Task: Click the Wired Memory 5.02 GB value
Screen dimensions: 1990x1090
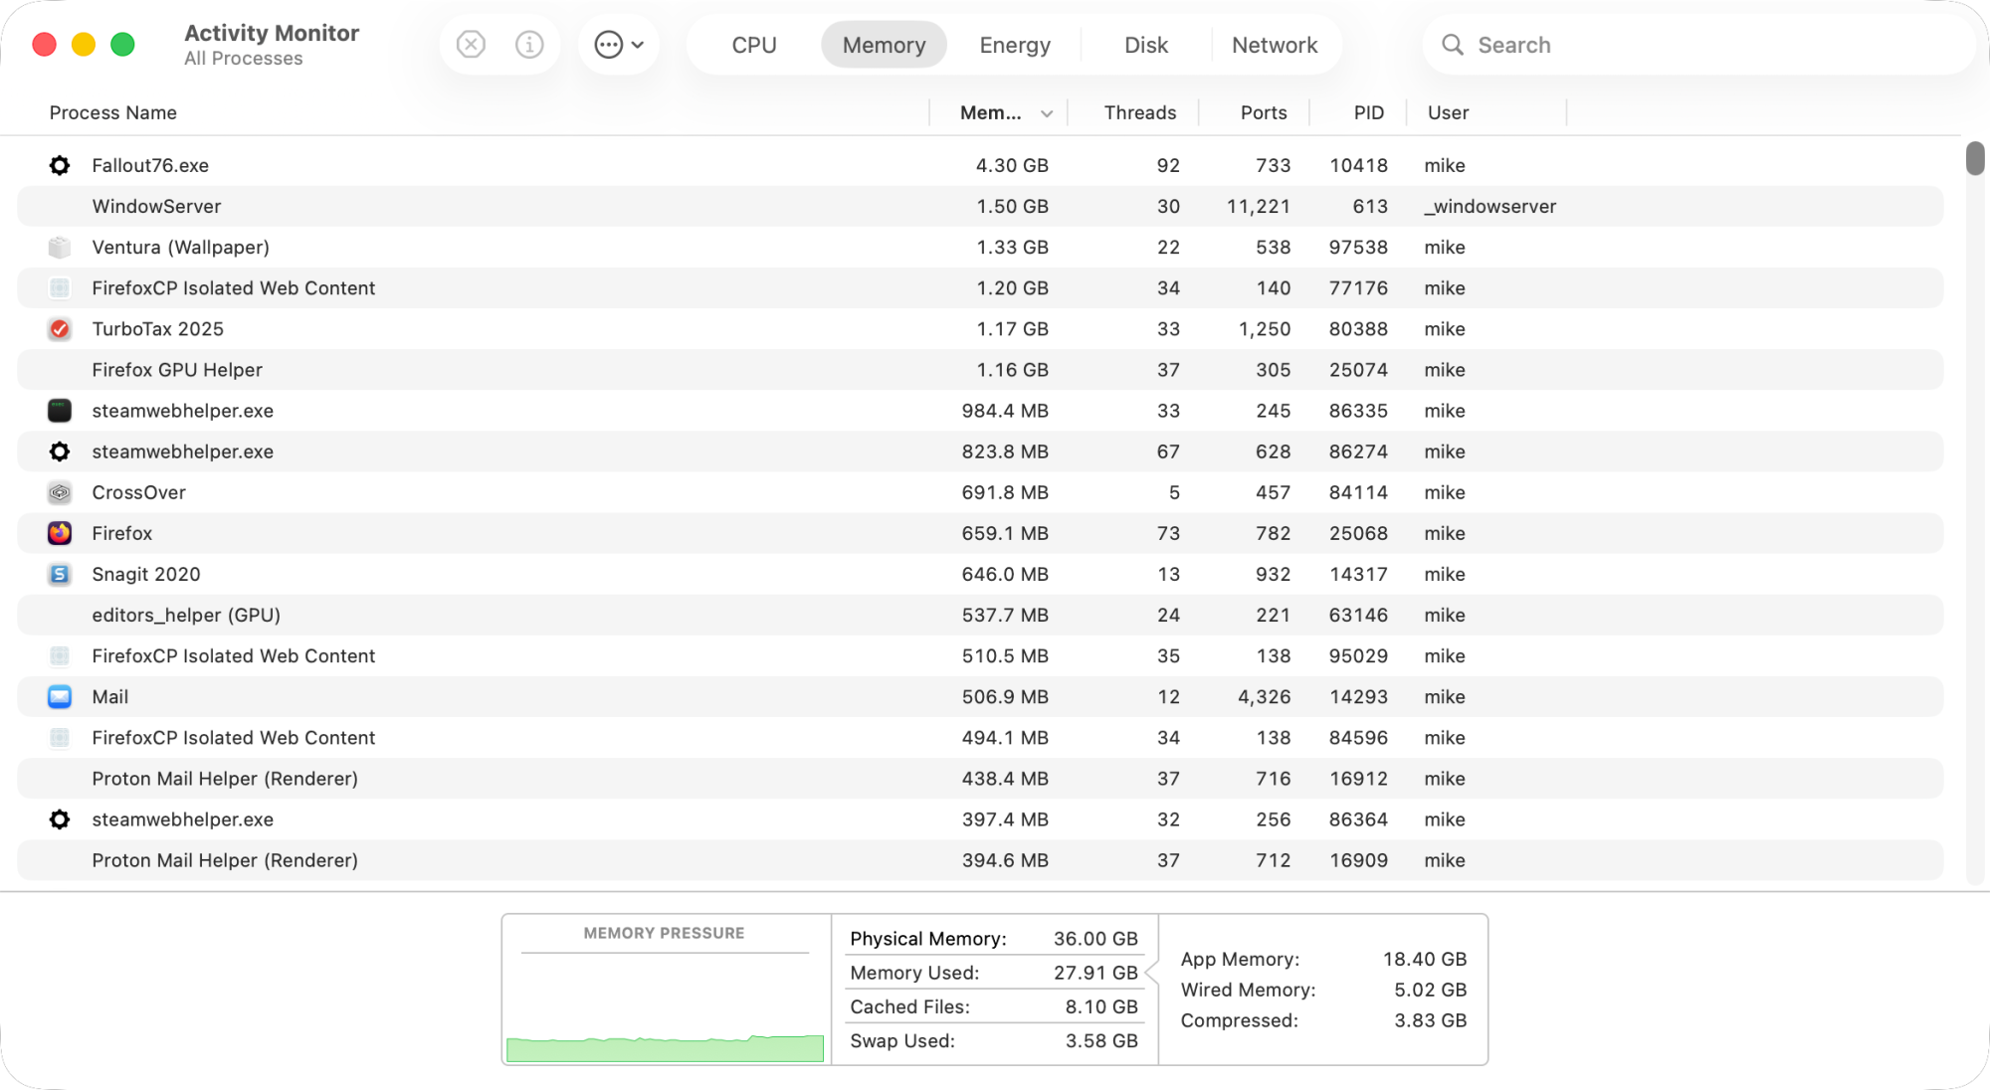Action: tap(1430, 990)
